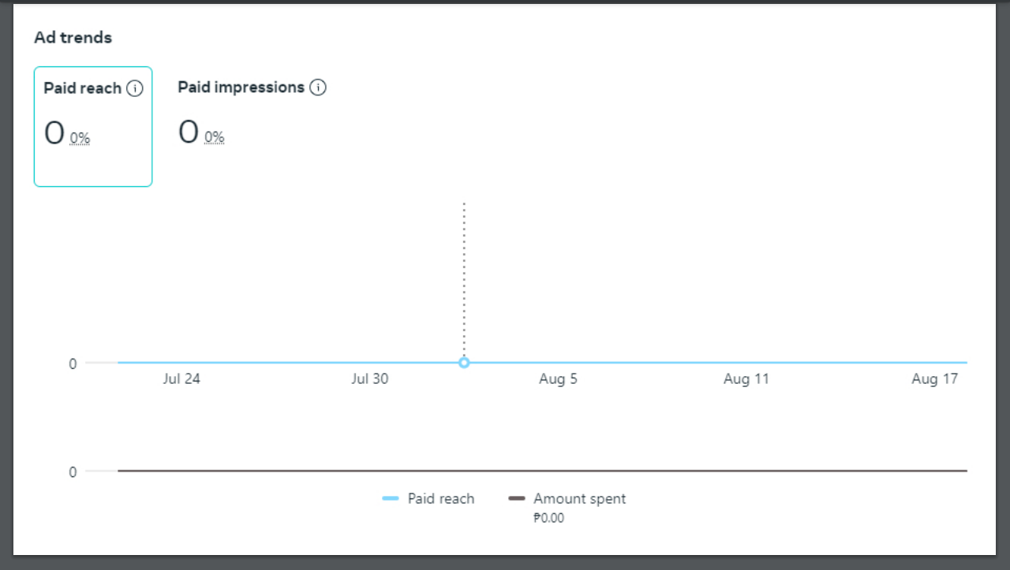Click the Jul 30 date axis label
The height and width of the screenshot is (570, 1010).
point(370,379)
